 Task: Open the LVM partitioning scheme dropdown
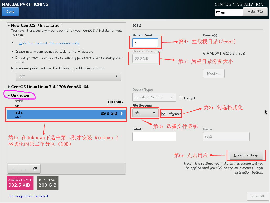pos(68,76)
